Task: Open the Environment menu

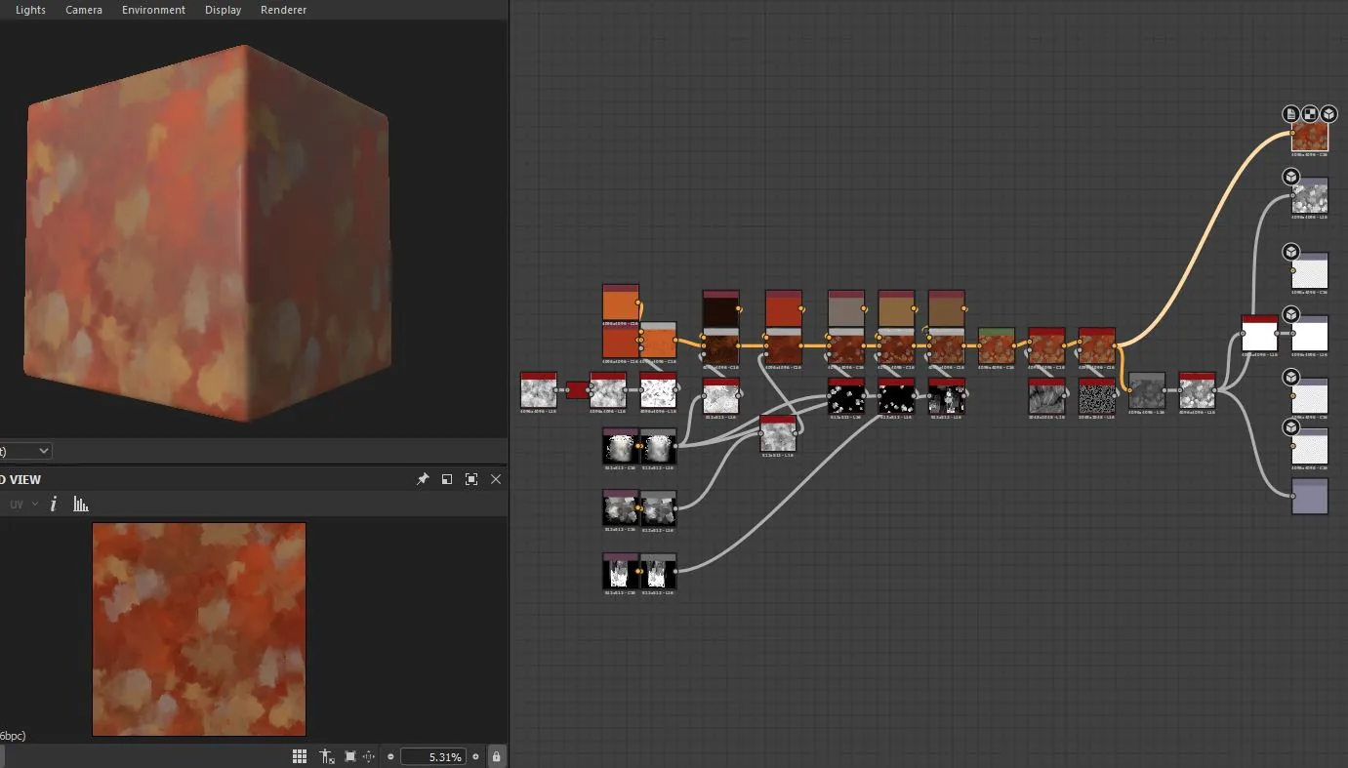Action: point(153,10)
